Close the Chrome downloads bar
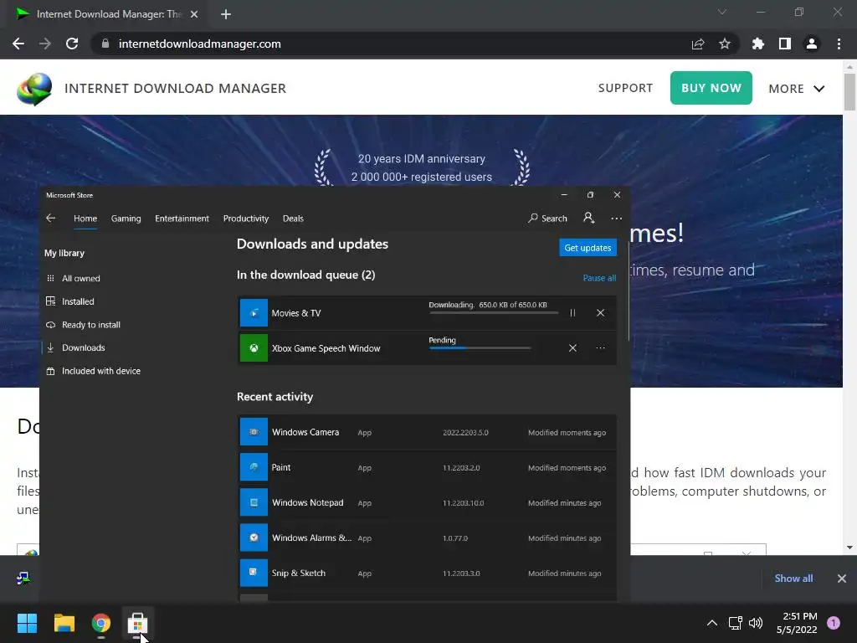This screenshot has width=857, height=643. click(842, 578)
